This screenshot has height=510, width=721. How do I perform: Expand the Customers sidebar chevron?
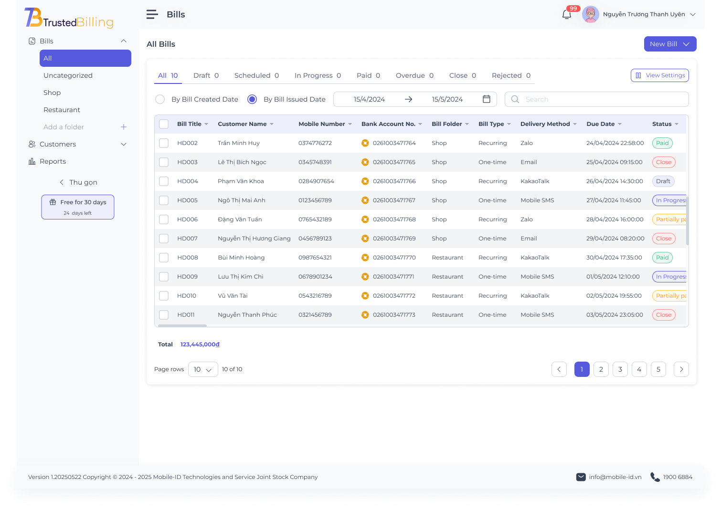coord(124,144)
